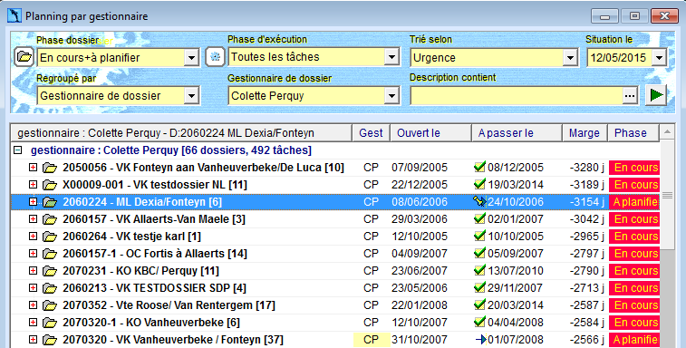Open the Gestionnaire de dossier Colette Perquy dropdown
This screenshot has height=348, width=686.
[x=391, y=95]
